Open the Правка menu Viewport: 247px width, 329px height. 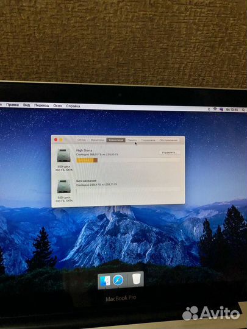click(12, 105)
